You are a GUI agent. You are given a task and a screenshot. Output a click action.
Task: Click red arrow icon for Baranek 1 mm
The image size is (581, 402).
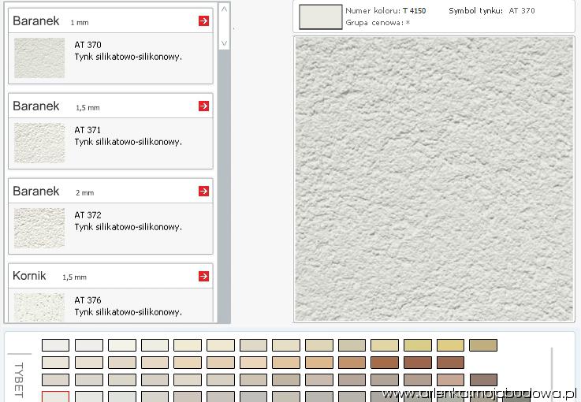pyautogui.click(x=204, y=21)
